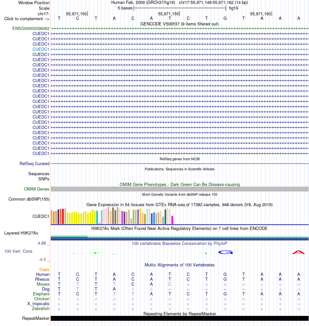Click position marker 55,971,150
Image resolution: width=309 pixels, height=326 pixels.
pos(76,14)
